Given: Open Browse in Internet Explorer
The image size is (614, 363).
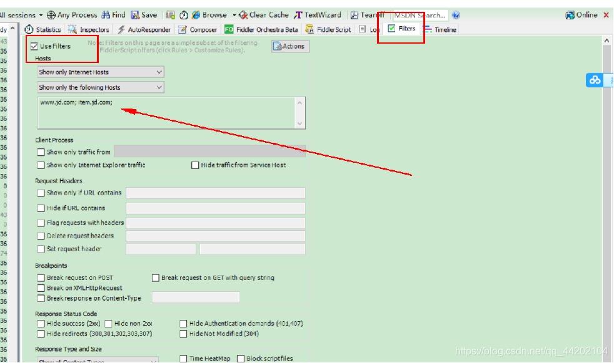Looking at the screenshot, I should click(209, 15).
